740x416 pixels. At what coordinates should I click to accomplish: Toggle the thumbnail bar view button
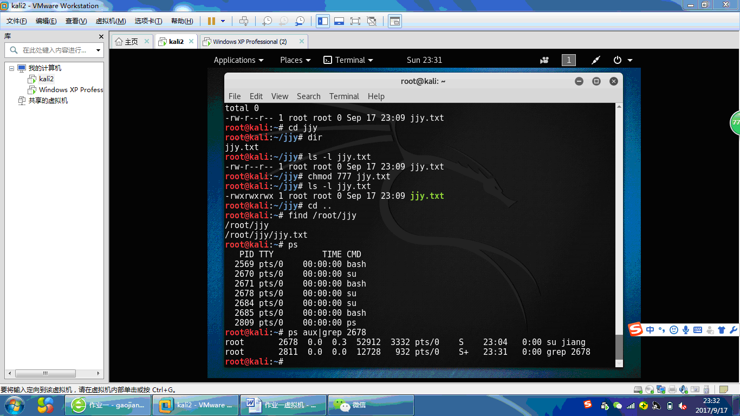pos(339,21)
